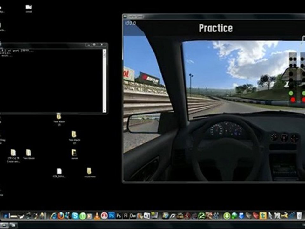Screen dimensions: 305x229
Task: Open Internet Explorer from the dock
Action: point(53,216)
